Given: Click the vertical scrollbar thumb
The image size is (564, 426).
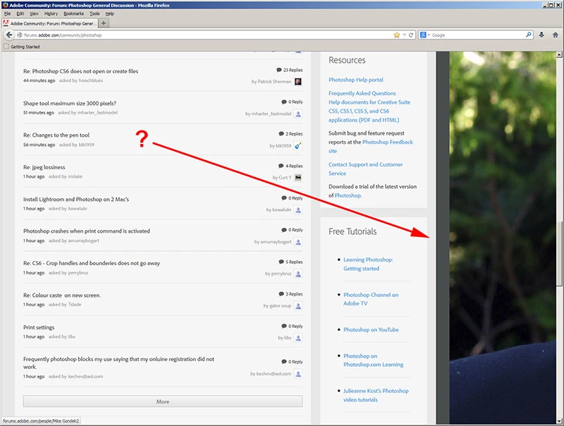Looking at the screenshot, I should [x=559, y=252].
